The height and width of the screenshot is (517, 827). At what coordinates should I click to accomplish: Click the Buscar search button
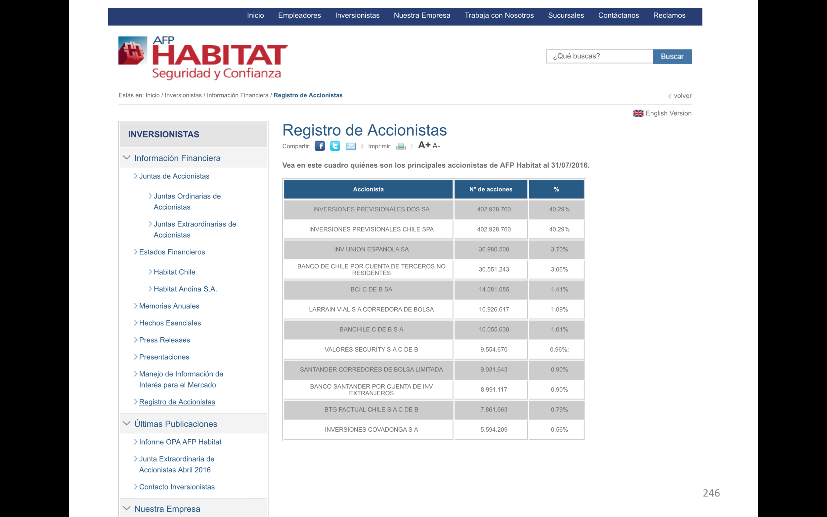672,57
